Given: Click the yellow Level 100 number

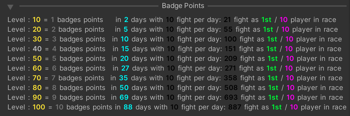Looking at the screenshot, I should [39, 107].
